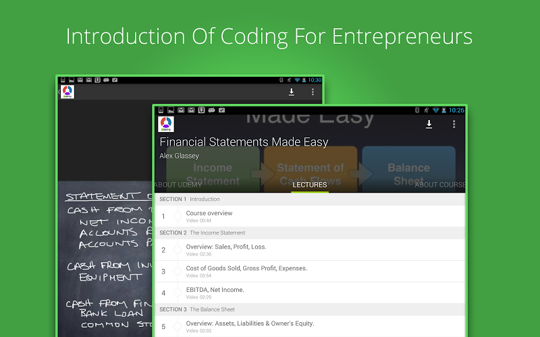540x337 pixels.
Task: Tap the checkbox notification icon in the front status bar
Action: [x=222, y=110]
